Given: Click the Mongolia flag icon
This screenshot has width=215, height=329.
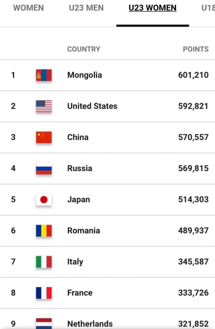Looking at the screenshot, I should point(44,75).
